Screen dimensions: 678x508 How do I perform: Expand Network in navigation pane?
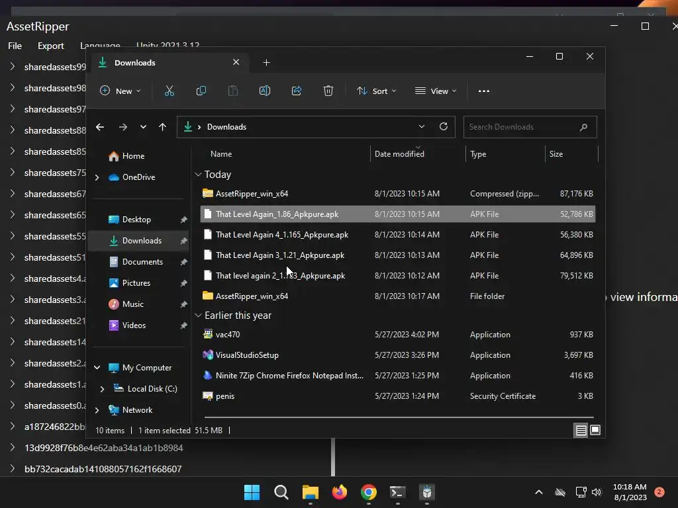tap(97, 410)
